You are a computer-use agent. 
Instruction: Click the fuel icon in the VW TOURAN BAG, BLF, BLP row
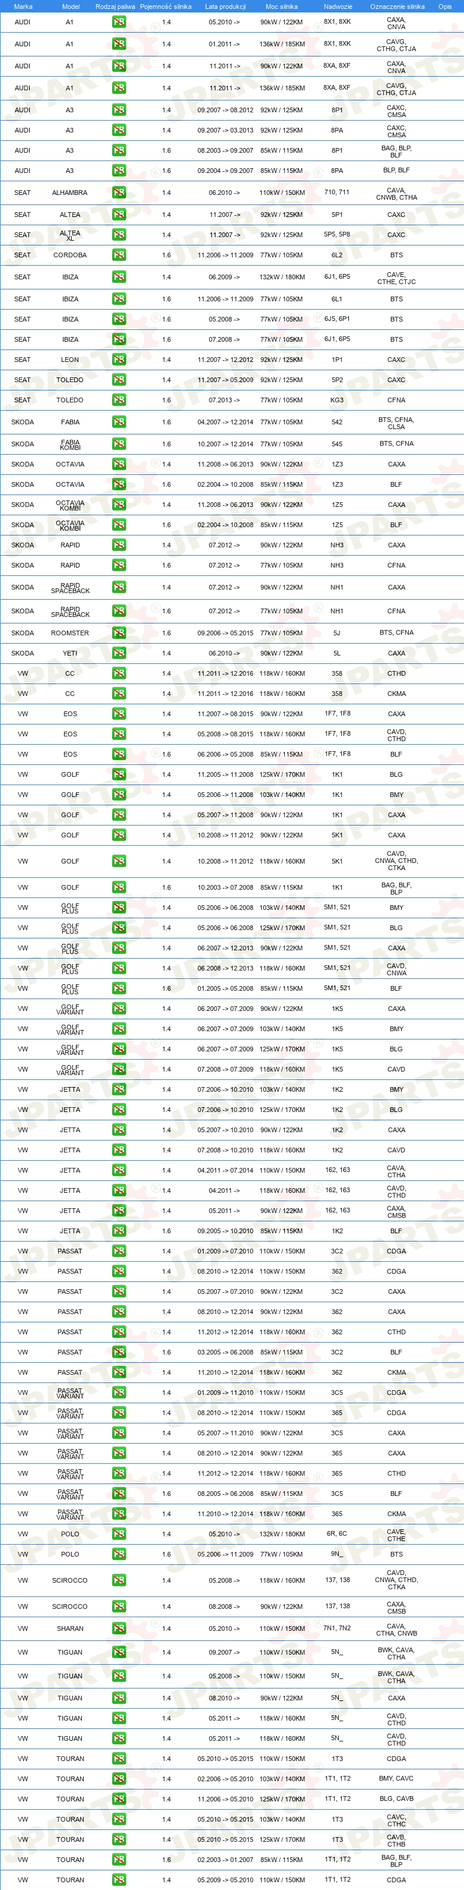119,1859
